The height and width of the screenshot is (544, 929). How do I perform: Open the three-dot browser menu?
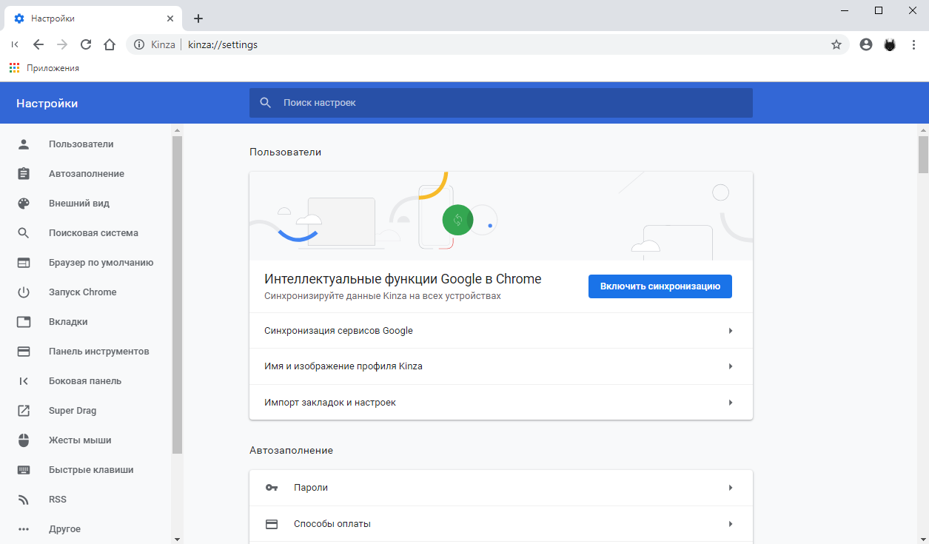pos(913,44)
